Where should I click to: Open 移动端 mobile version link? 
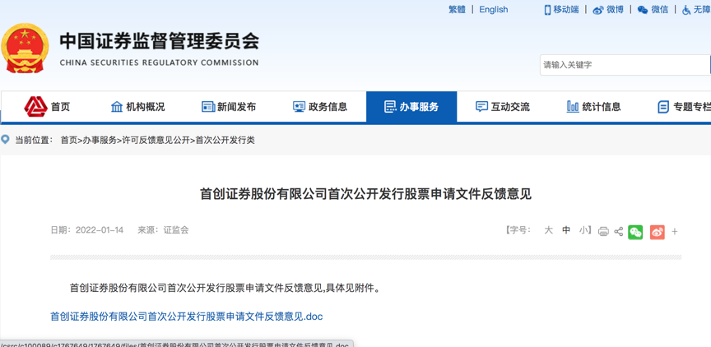(561, 10)
